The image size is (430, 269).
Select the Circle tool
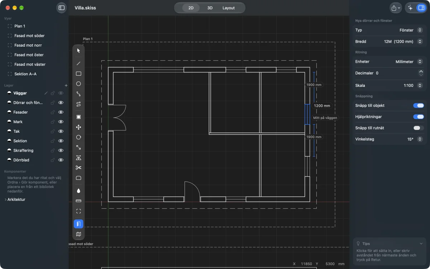[x=78, y=84]
